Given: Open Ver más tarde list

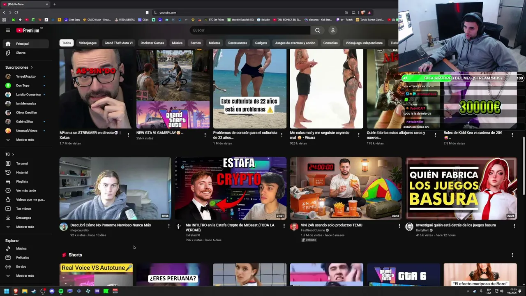Looking at the screenshot, I should (26, 191).
